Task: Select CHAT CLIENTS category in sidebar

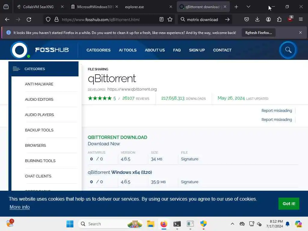Action: (x=38, y=176)
